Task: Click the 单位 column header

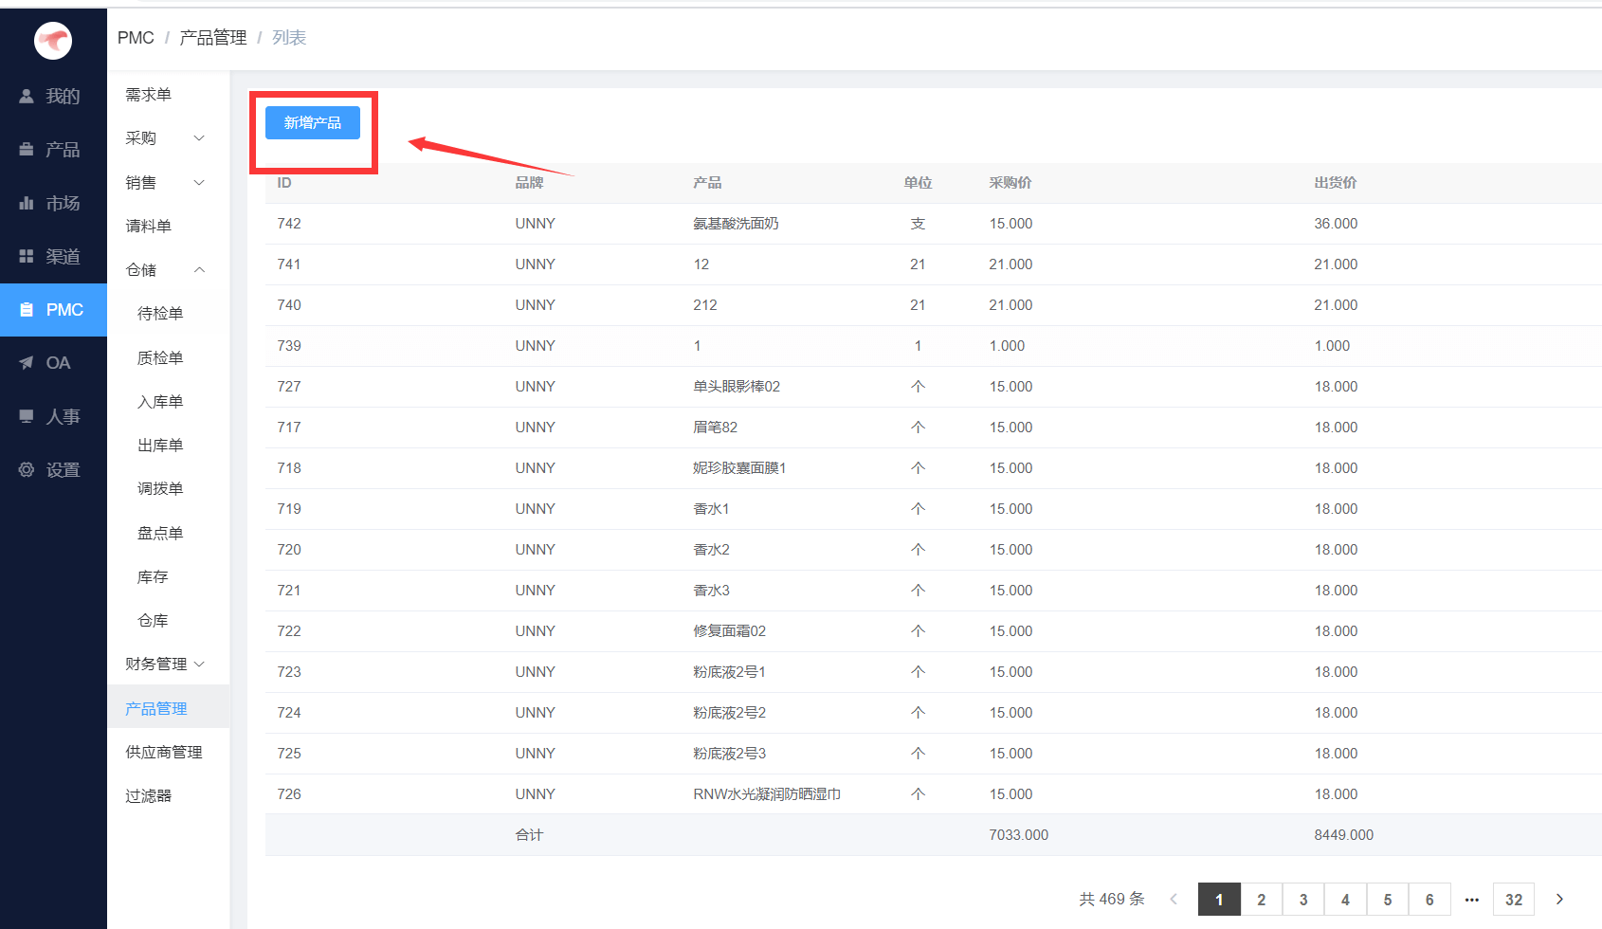Action: point(918,183)
